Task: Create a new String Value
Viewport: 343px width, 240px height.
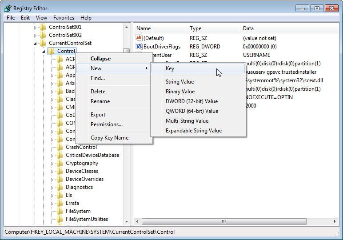Action: click(198, 82)
